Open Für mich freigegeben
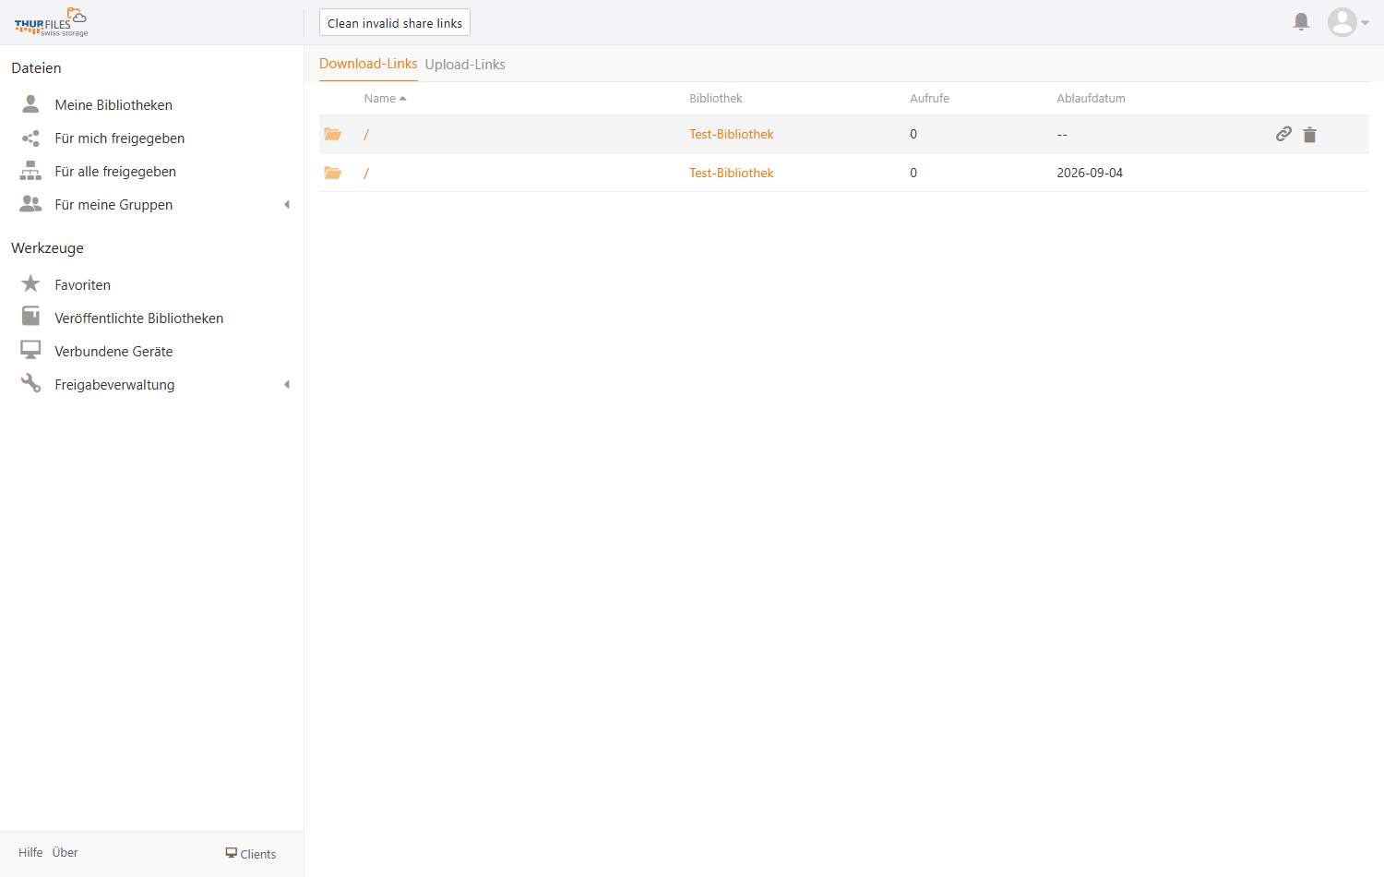 120,138
